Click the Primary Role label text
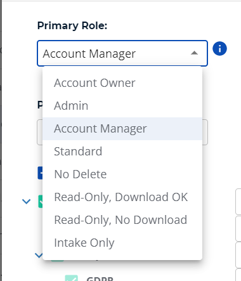 tap(72, 26)
